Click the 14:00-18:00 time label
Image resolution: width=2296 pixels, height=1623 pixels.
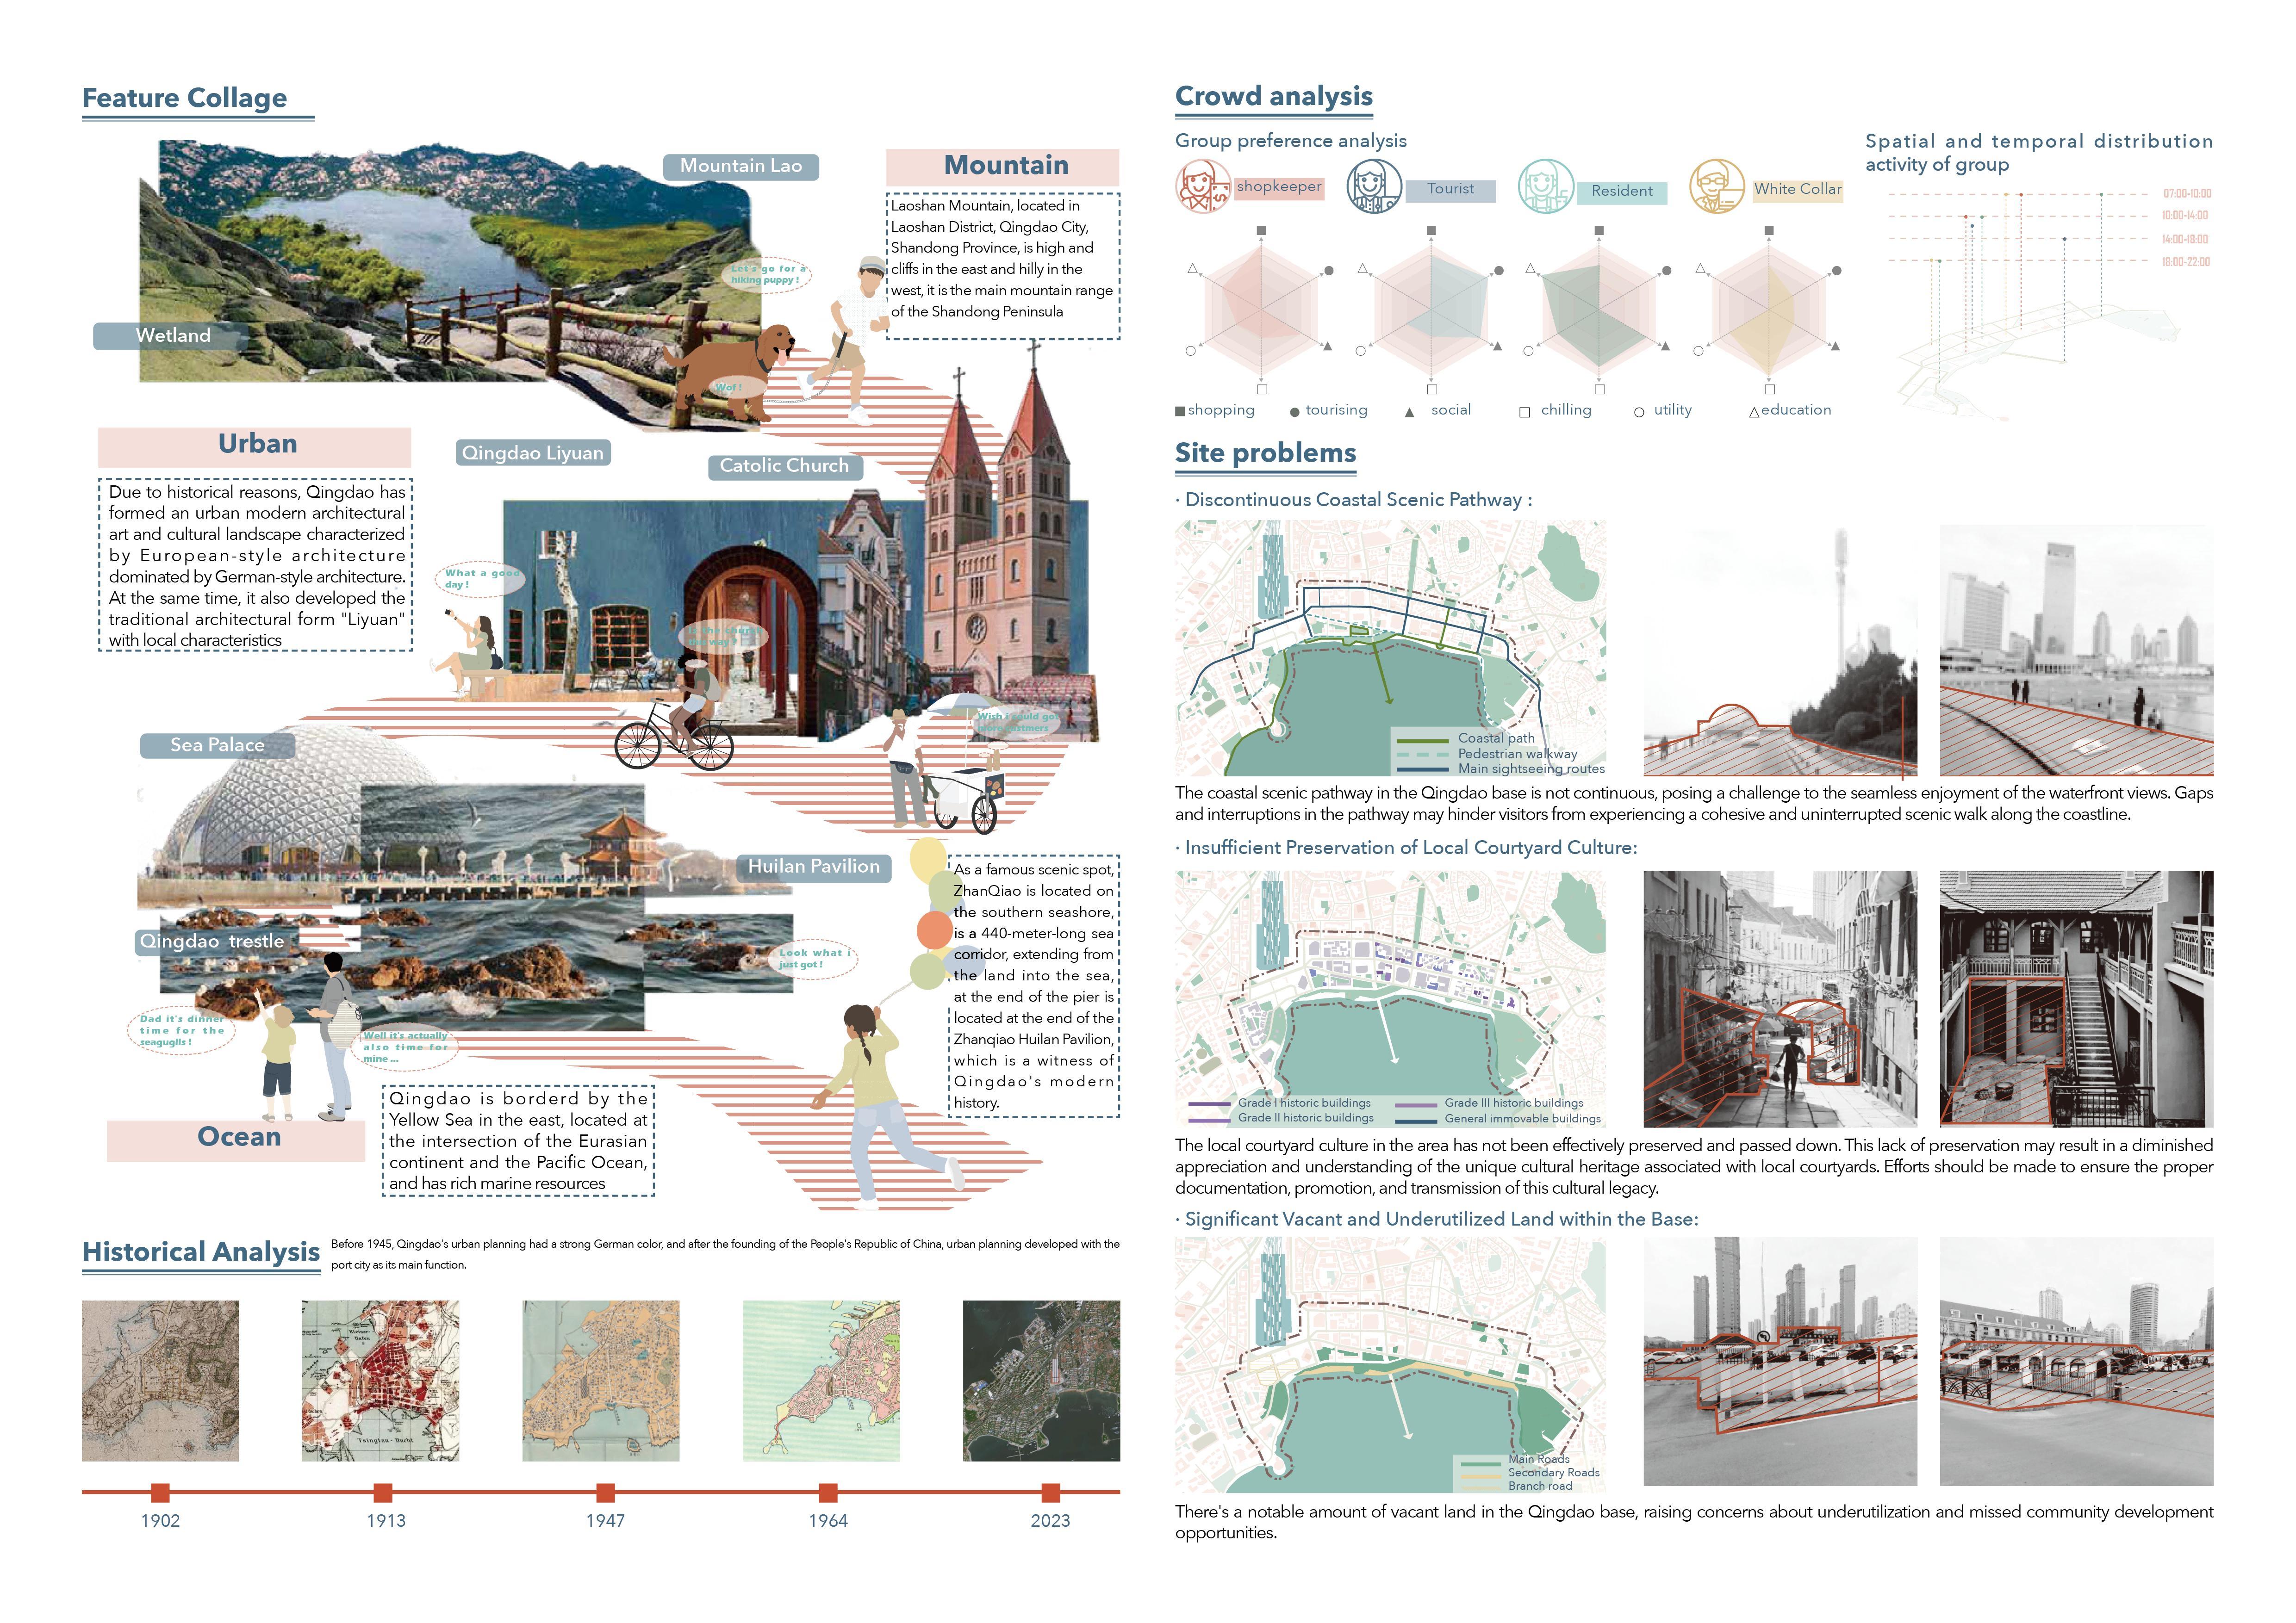pyautogui.click(x=2185, y=240)
